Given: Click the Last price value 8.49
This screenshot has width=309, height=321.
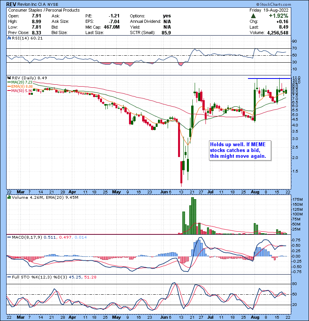Looking at the screenshot, I should click(284, 27).
